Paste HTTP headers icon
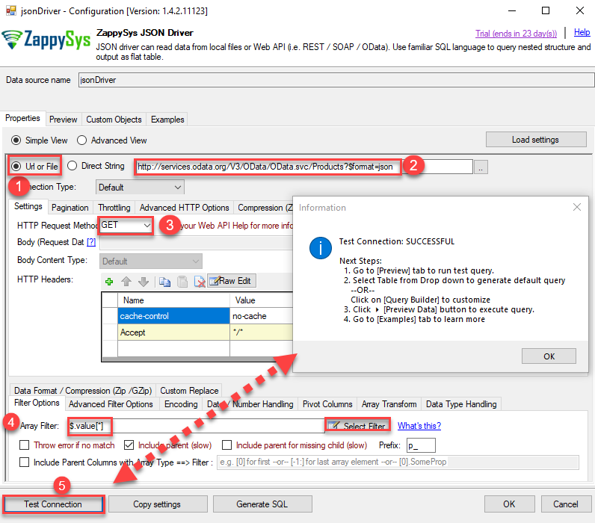The width and height of the screenshot is (595, 523). (182, 282)
